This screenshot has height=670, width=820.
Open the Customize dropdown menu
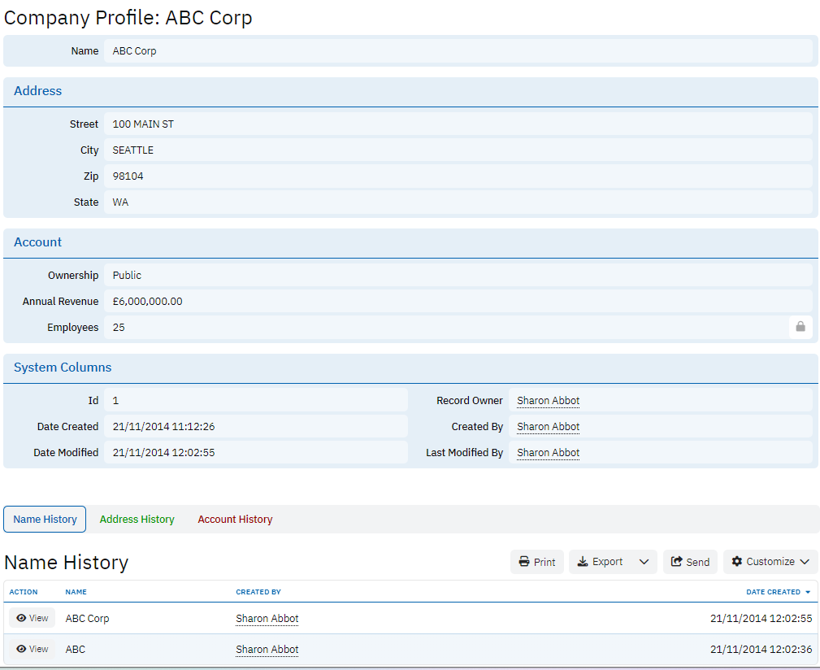click(770, 562)
